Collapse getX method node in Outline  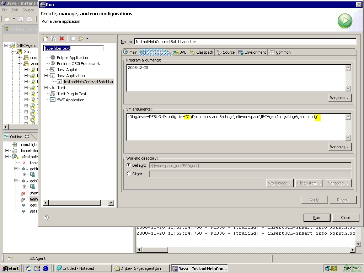(16, 181)
